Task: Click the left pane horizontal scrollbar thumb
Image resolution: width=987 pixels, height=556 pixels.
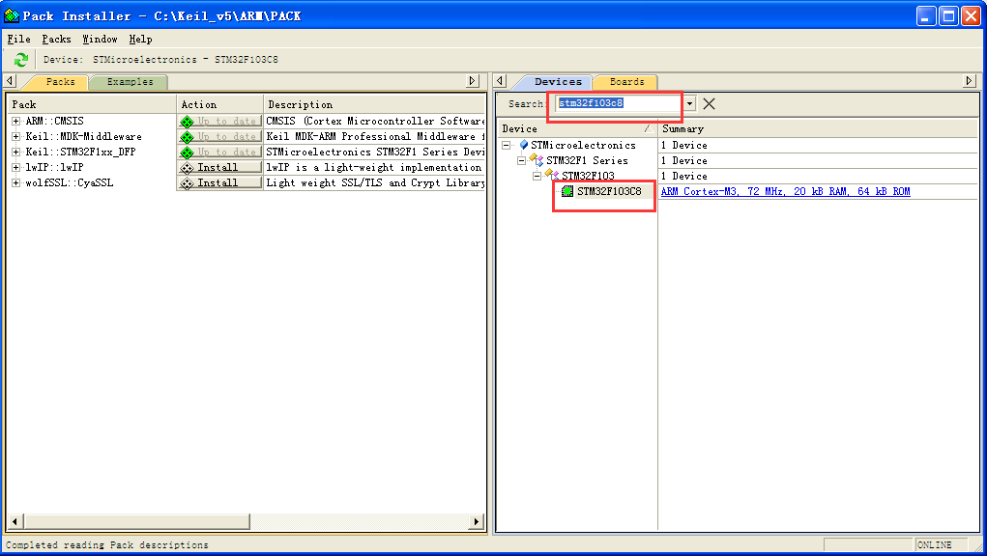Action: coord(137,521)
